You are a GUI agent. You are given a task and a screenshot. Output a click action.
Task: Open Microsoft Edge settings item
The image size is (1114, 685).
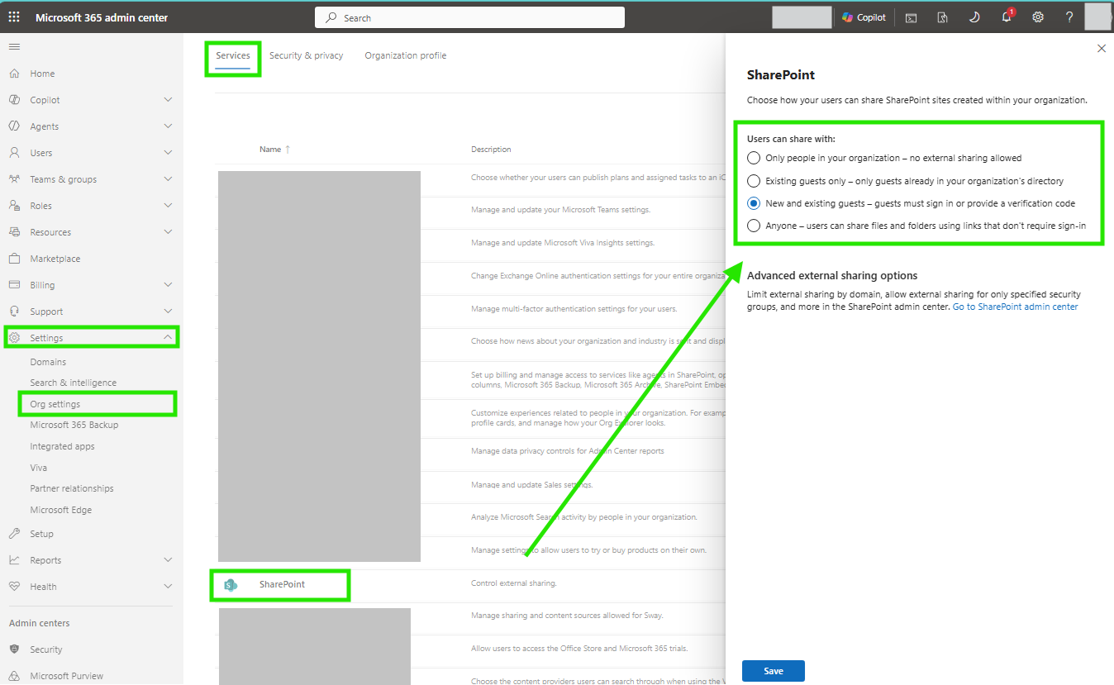pos(61,510)
